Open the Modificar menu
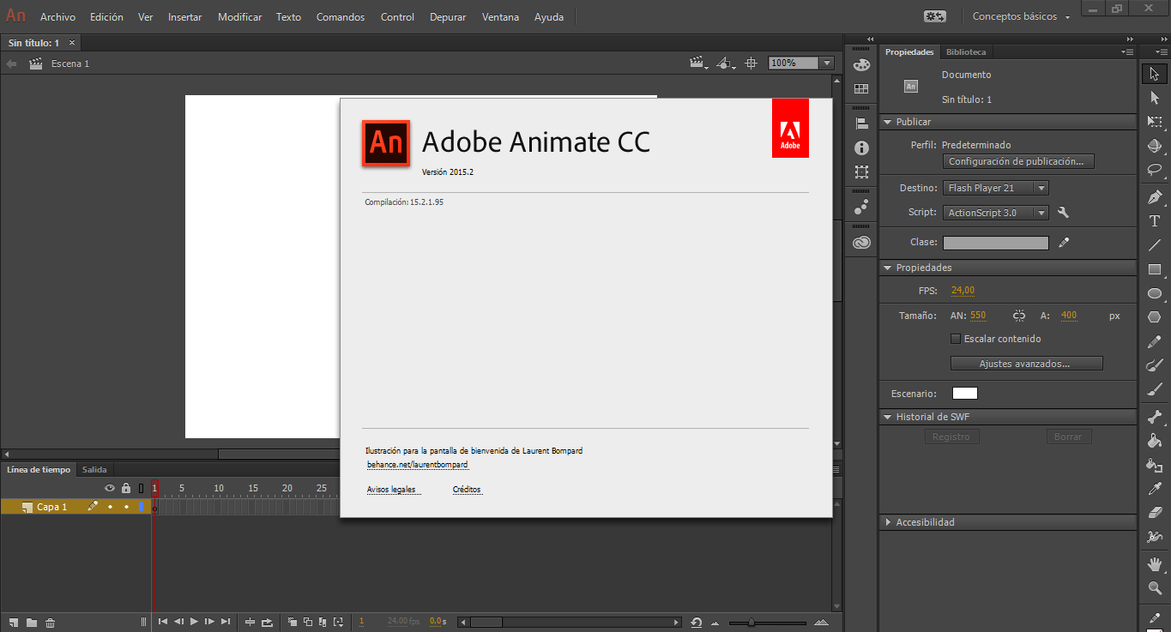The height and width of the screenshot is (632, 1171). pos(240,17)
